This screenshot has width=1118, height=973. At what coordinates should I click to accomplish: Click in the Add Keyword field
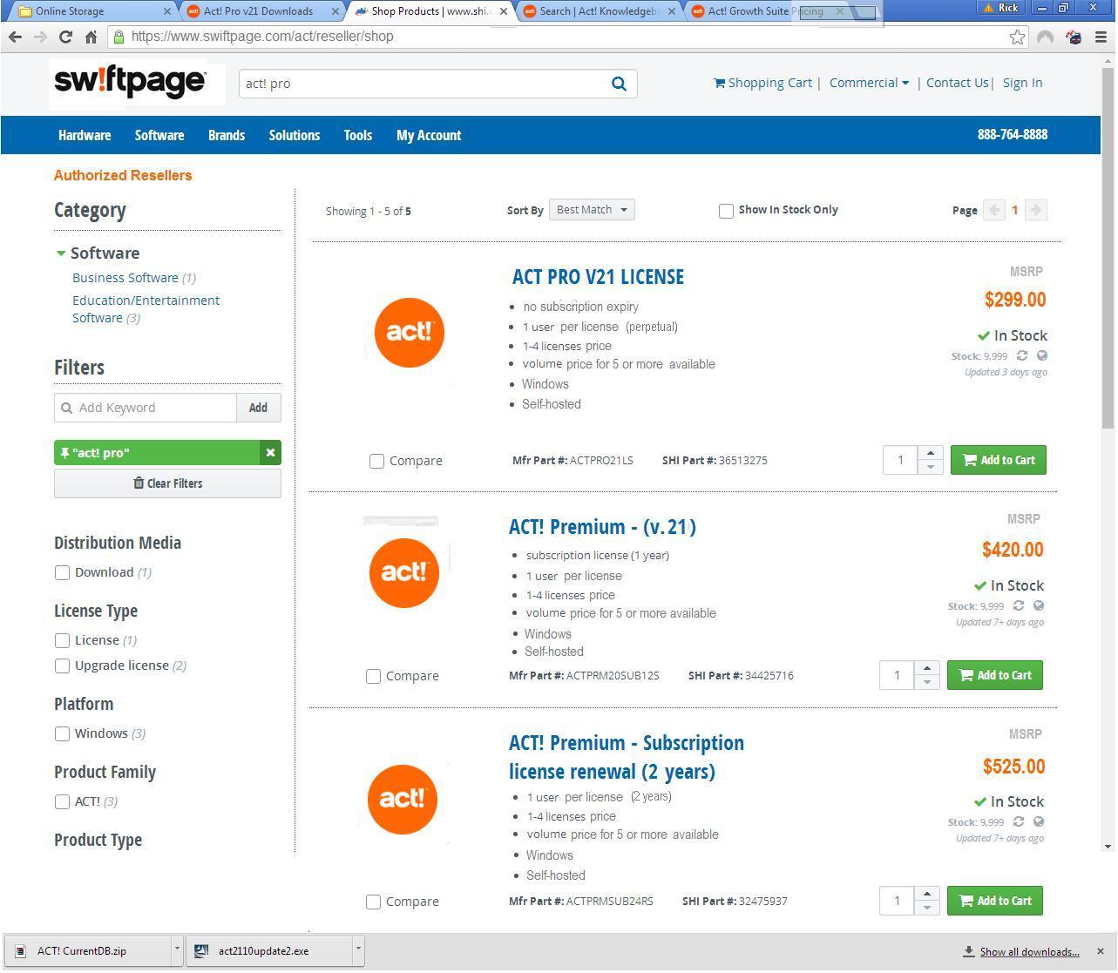pos(146,408)
